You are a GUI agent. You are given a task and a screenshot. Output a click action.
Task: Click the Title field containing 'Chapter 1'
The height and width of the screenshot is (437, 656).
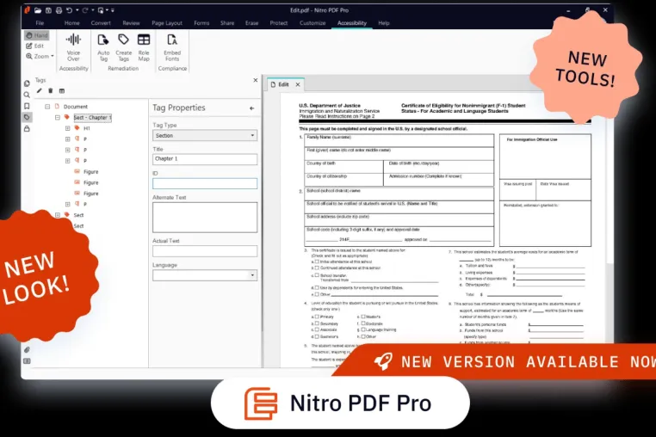[205, 159]
